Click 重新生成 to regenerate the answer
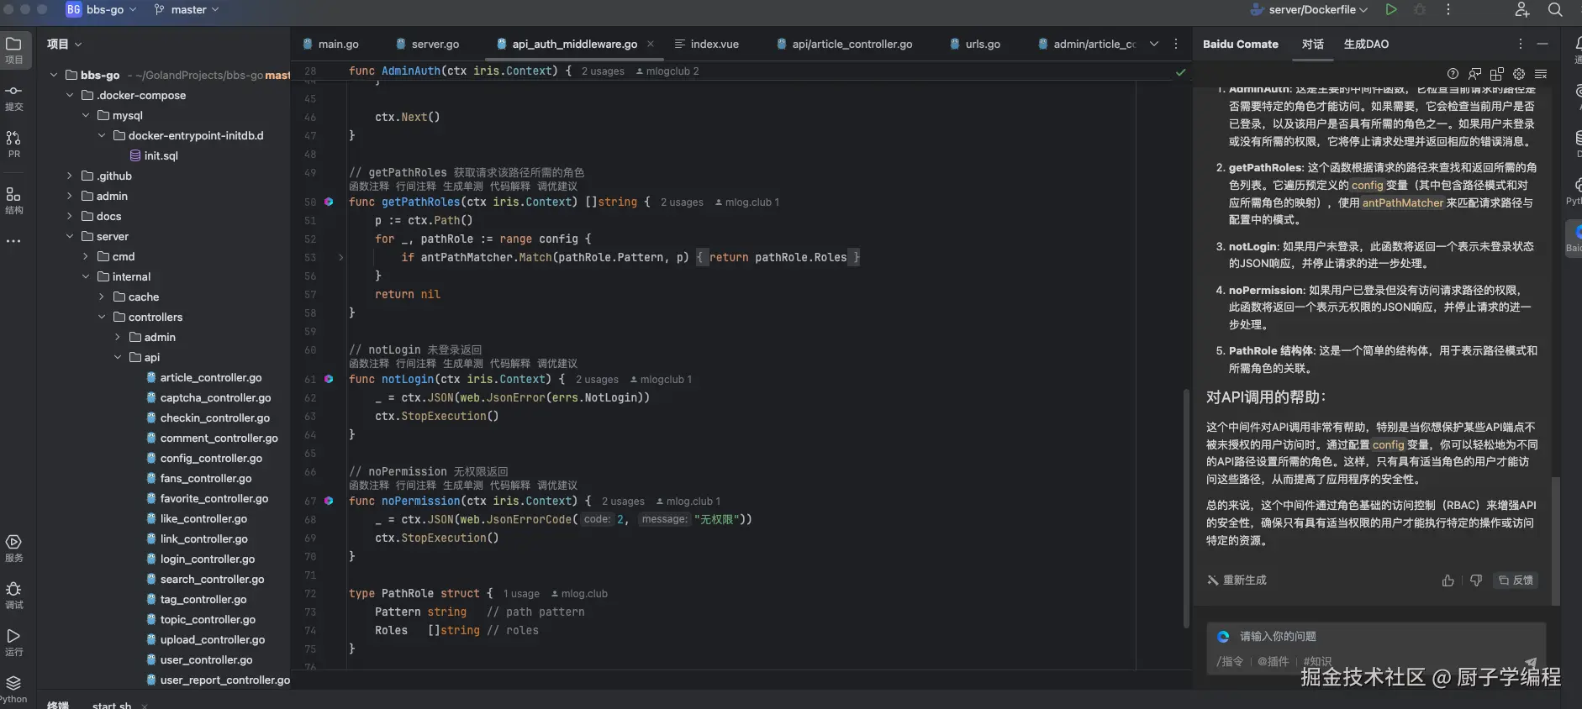 point(1237,580)
